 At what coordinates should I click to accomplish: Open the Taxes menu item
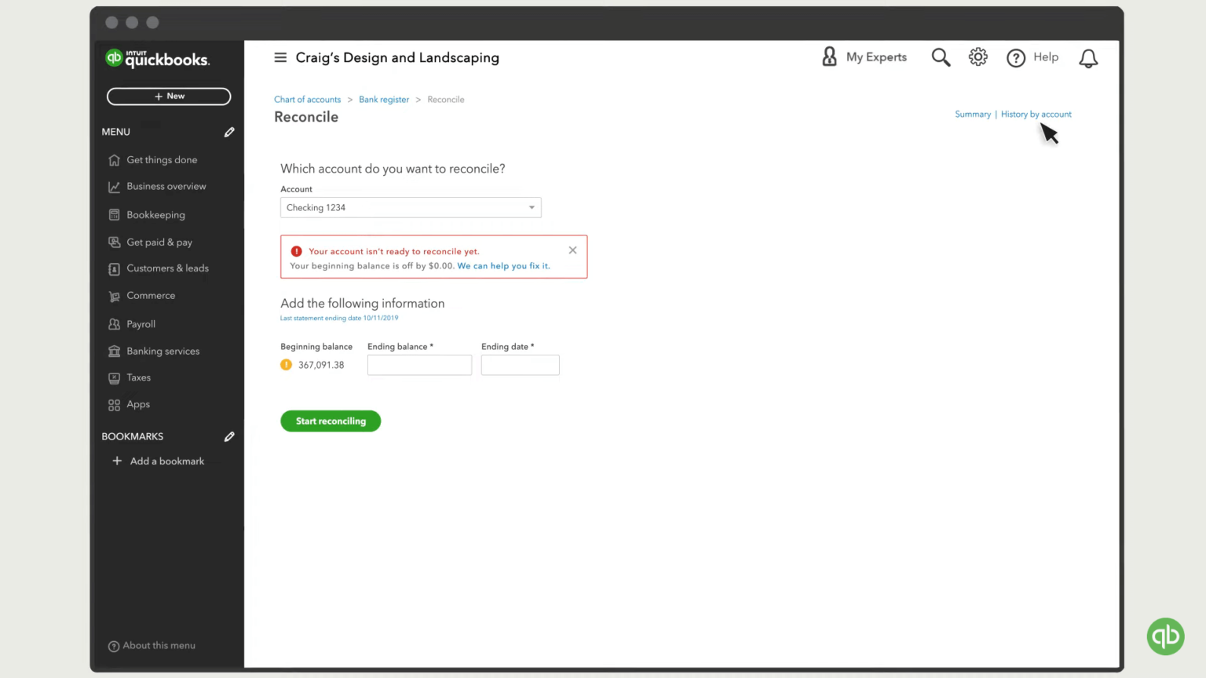[138, 377]
